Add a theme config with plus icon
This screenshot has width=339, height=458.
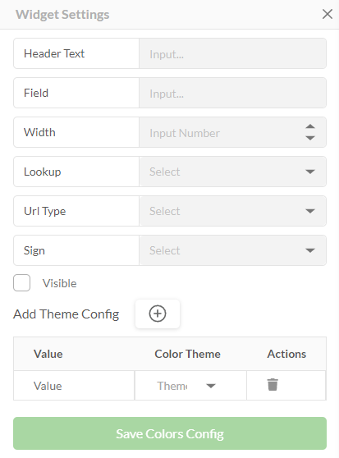[158, 314]
